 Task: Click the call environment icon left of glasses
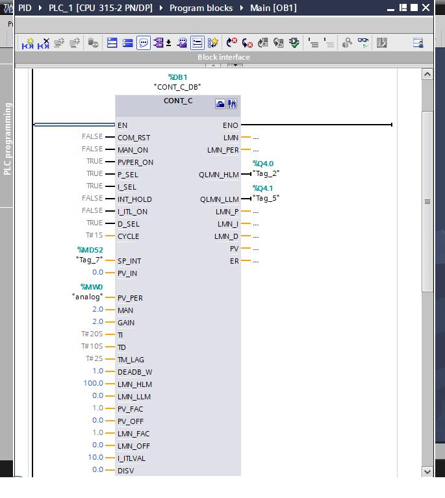point(347,43)
